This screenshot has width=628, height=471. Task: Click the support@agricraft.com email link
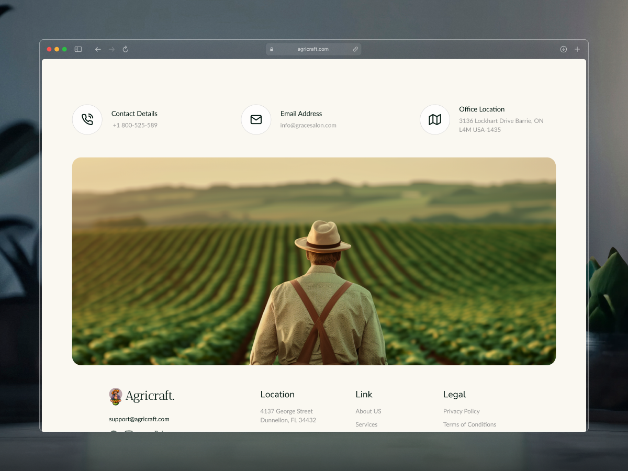click(x=138, y=419)
